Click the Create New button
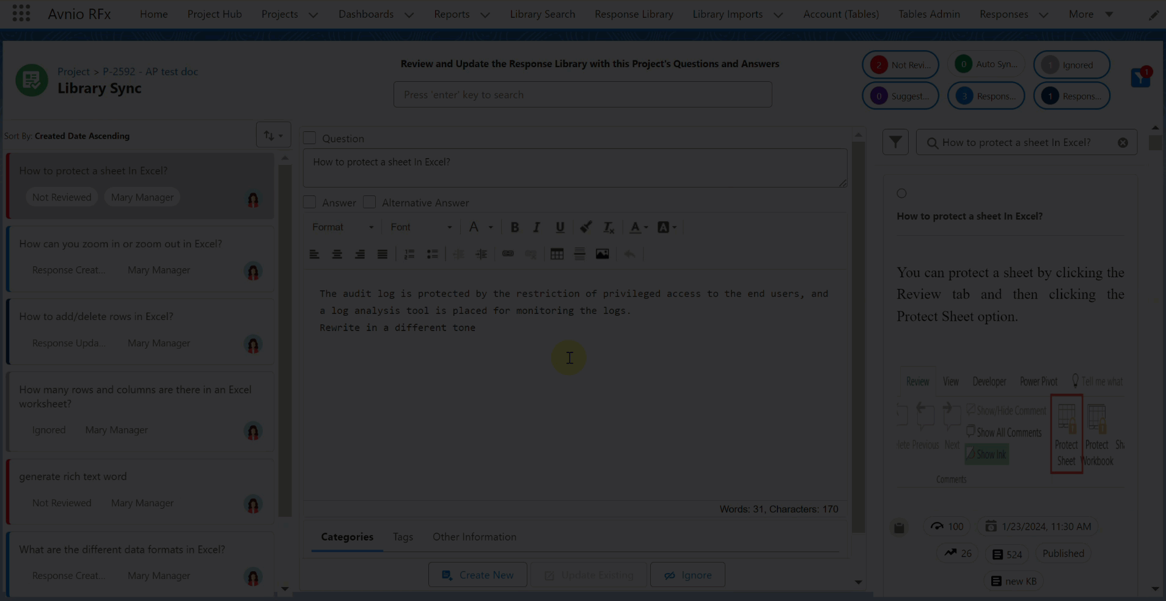 (477, 575)
